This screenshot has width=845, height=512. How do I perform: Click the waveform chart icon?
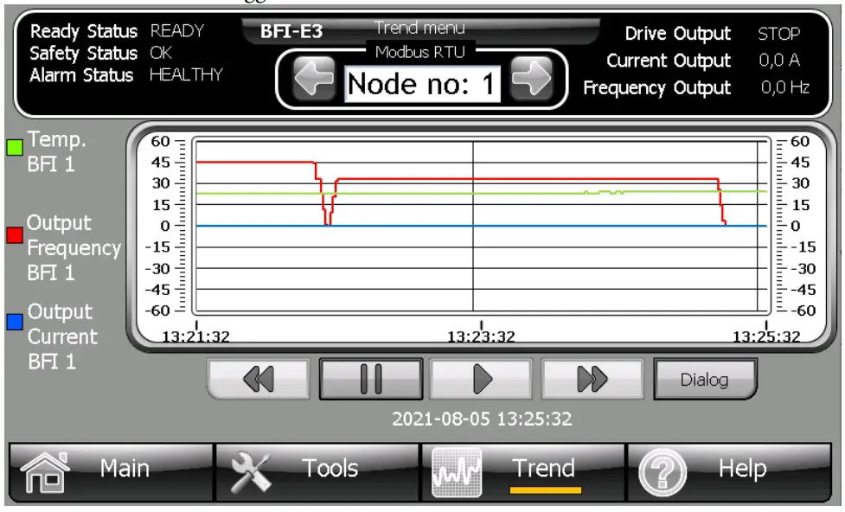pyautogui.click(x=457, y=473)
